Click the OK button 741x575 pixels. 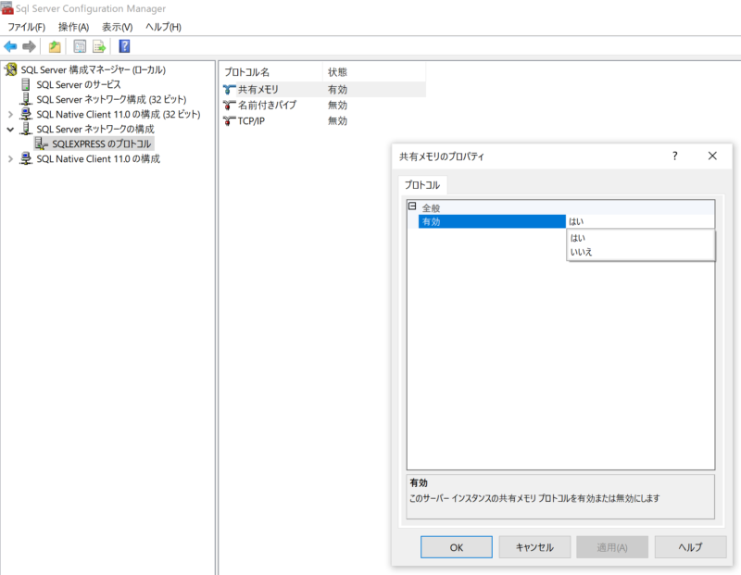[456, 546]
